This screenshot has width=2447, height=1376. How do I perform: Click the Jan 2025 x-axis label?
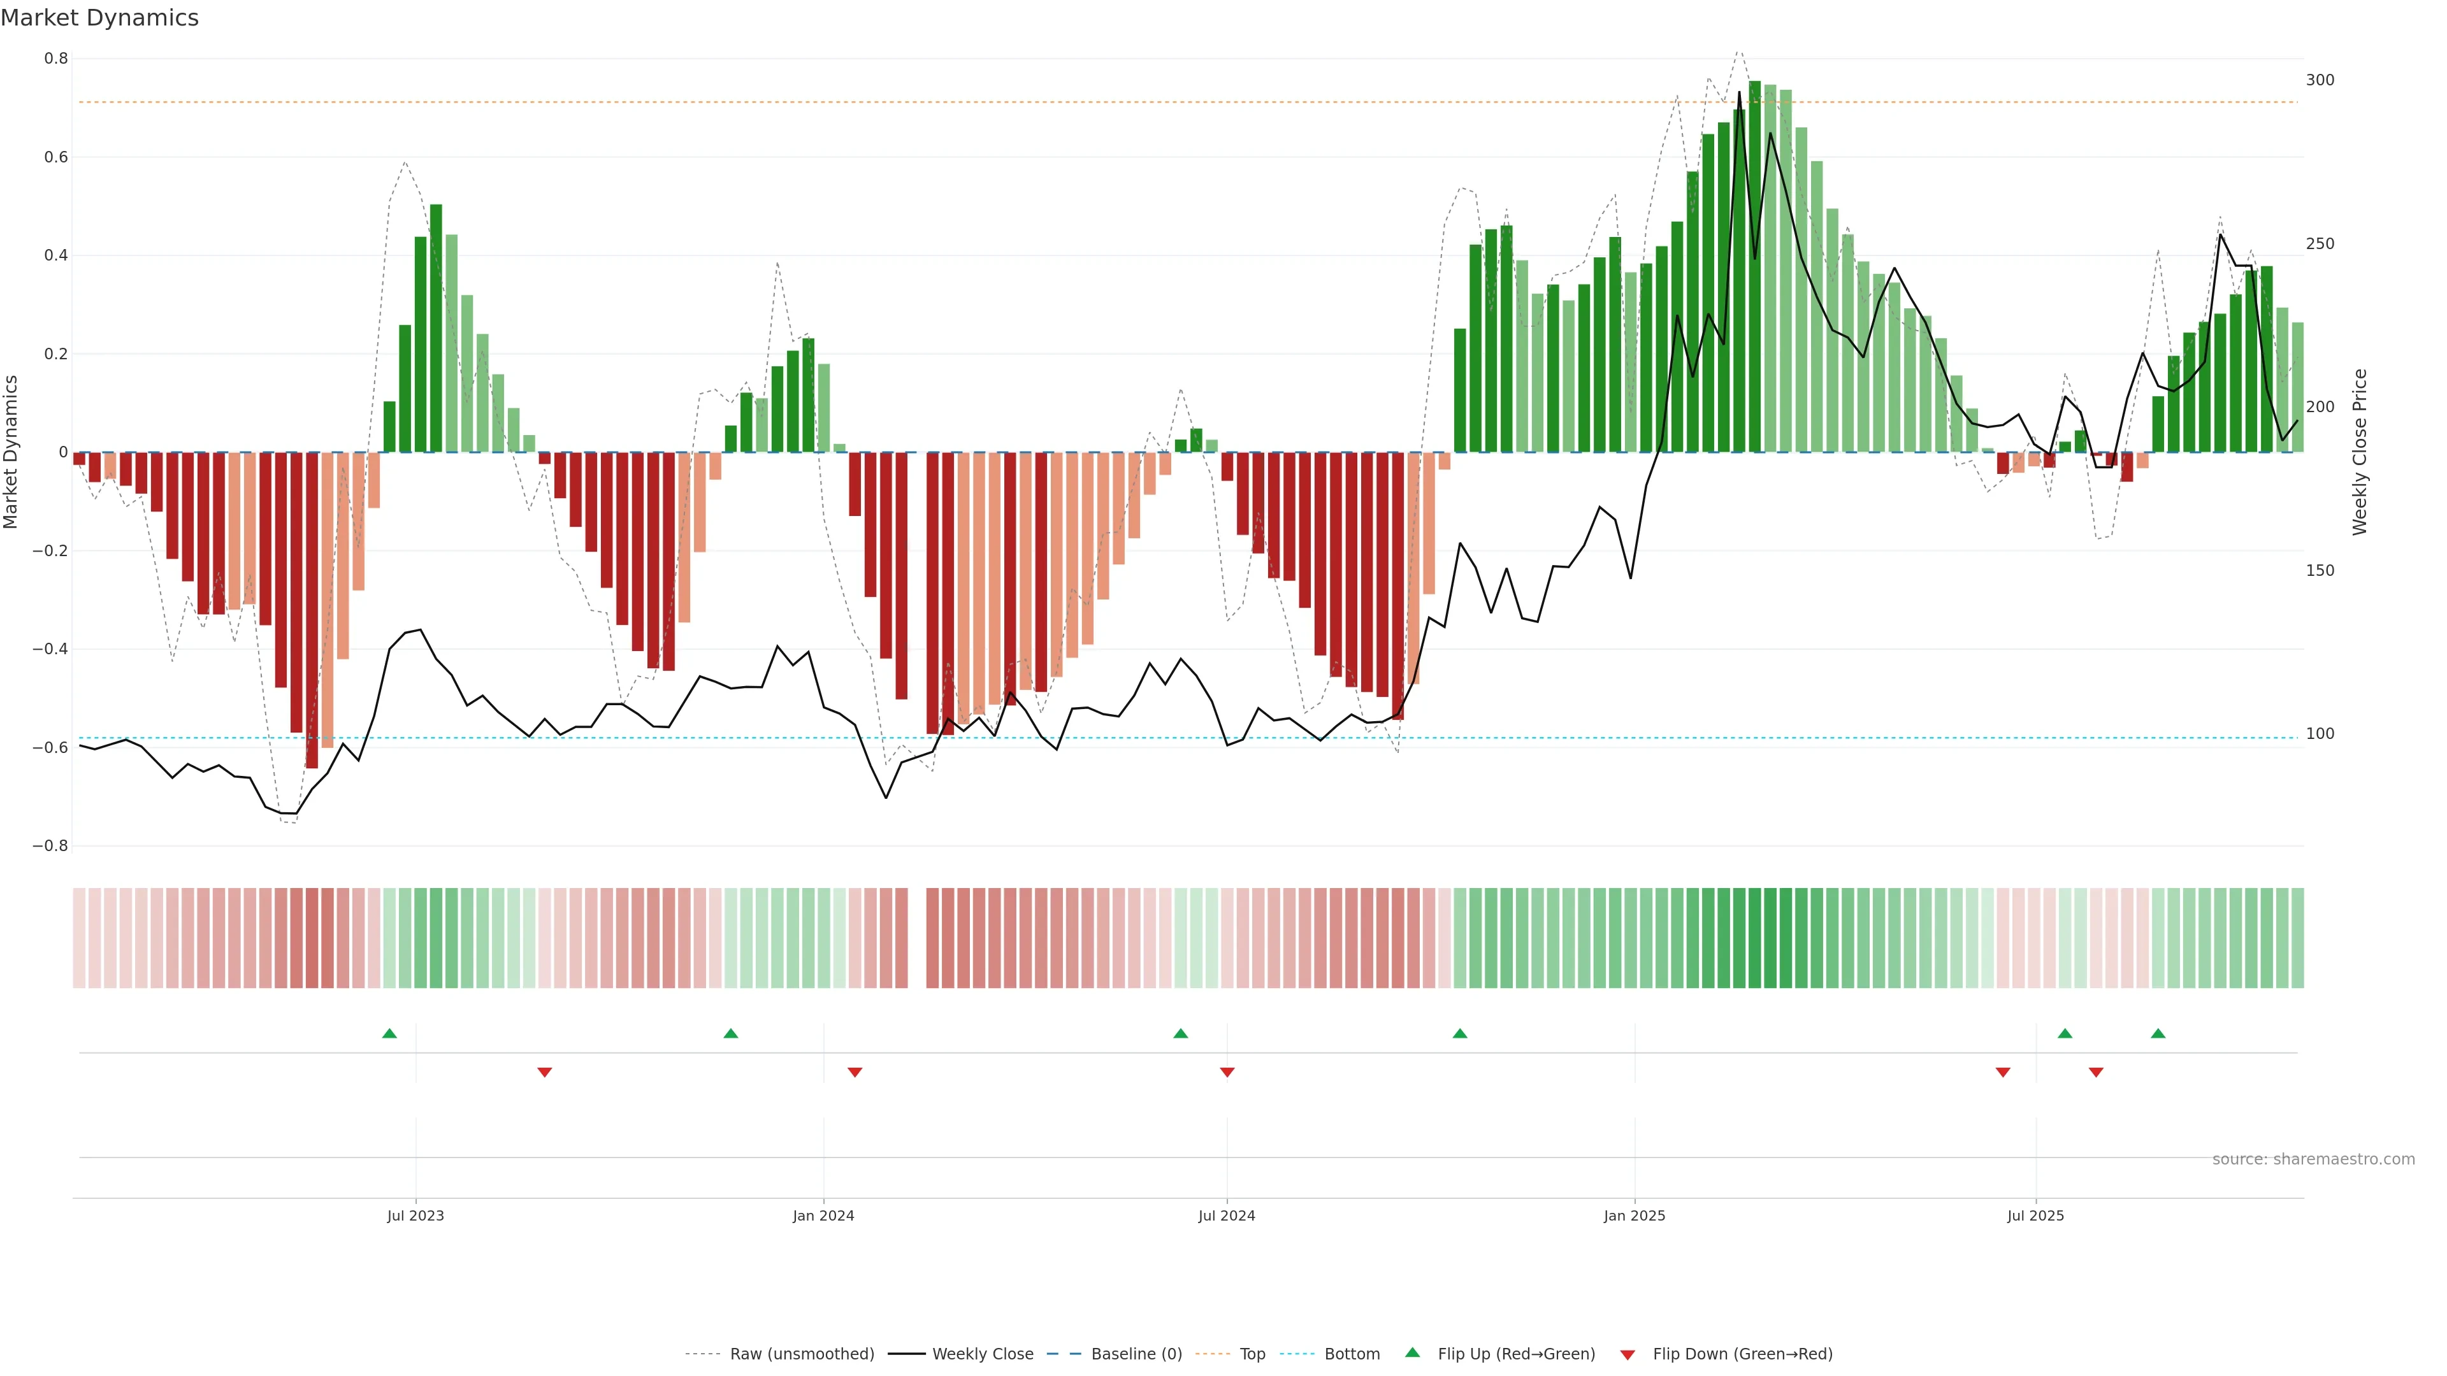(x=1634, y=1215)
